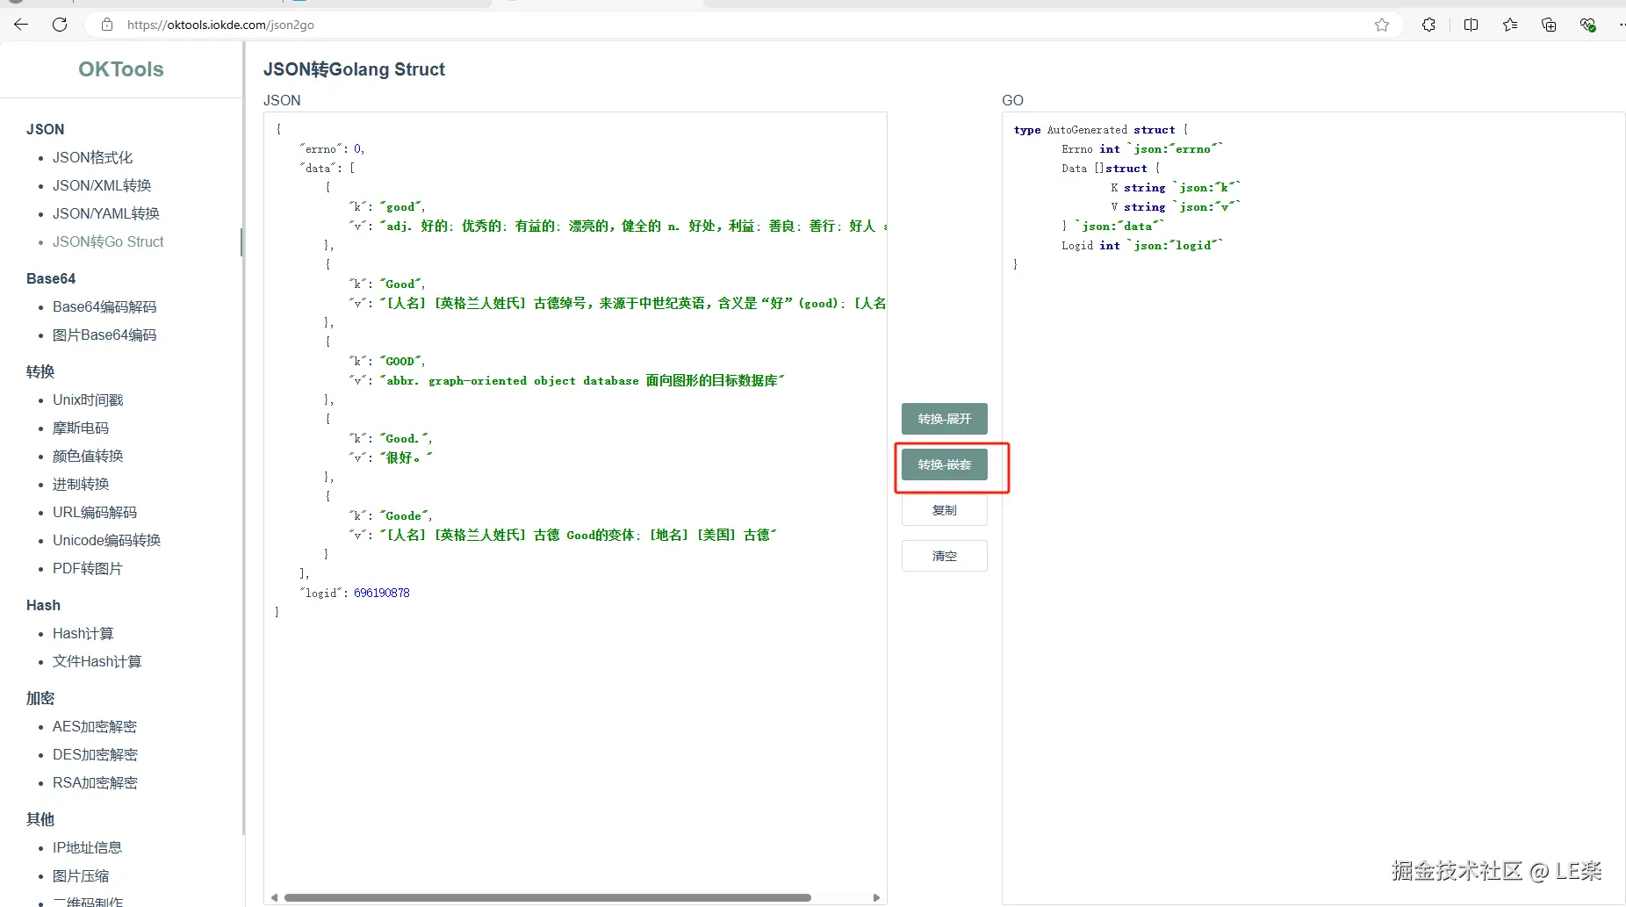This screenshot has width=1626, height=907.
Task: Open 图片压缩 tool
Action: 81,875
